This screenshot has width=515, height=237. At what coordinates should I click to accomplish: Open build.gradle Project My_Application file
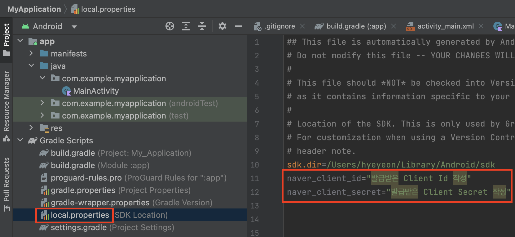121,153
